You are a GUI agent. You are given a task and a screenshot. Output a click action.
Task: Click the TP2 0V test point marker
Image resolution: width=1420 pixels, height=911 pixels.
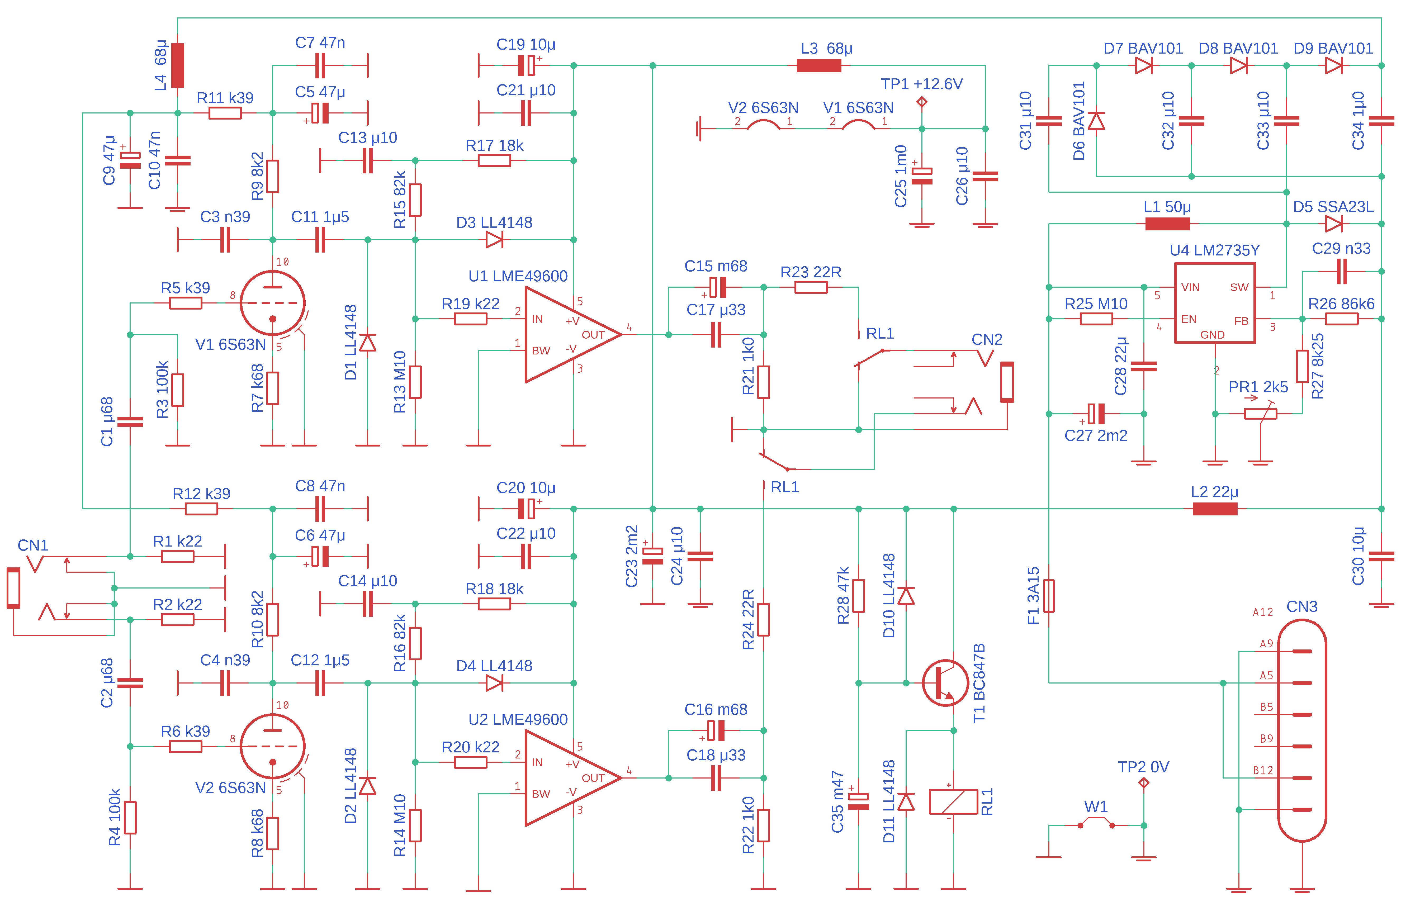coord(1144,783)
